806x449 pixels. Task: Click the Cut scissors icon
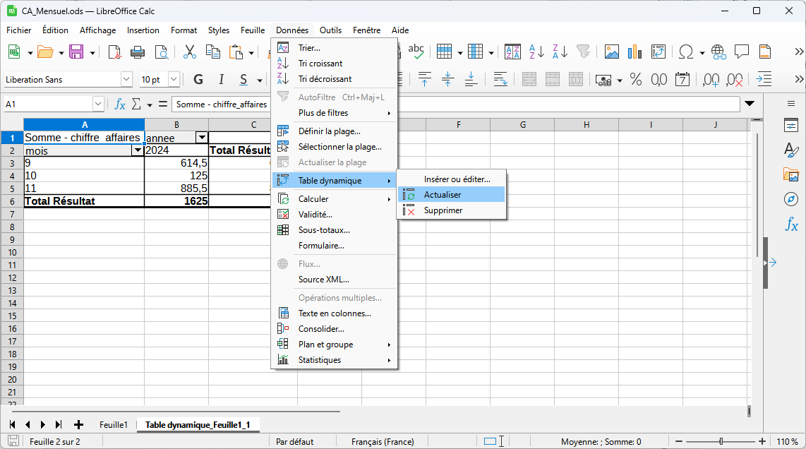pos(190,52)
